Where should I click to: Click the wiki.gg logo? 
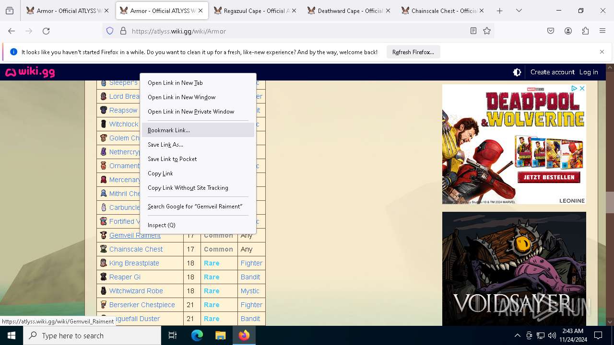(x=30, y=72)
